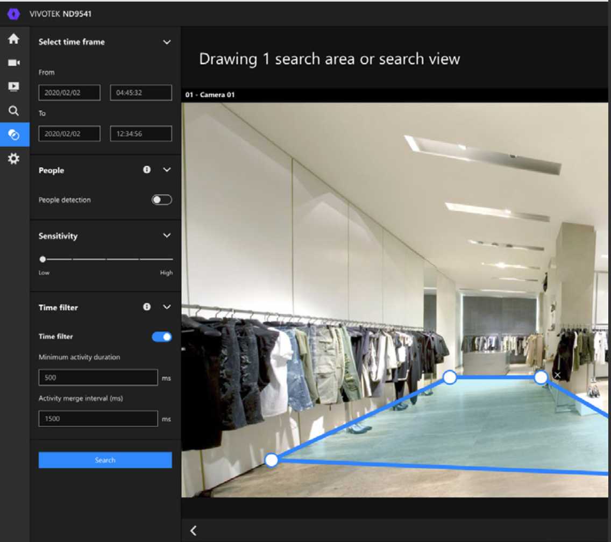Screen dimensions: 611x542
Task: Collapse the People section chevron
Action: pyautogui.click(x=167, y=170)
